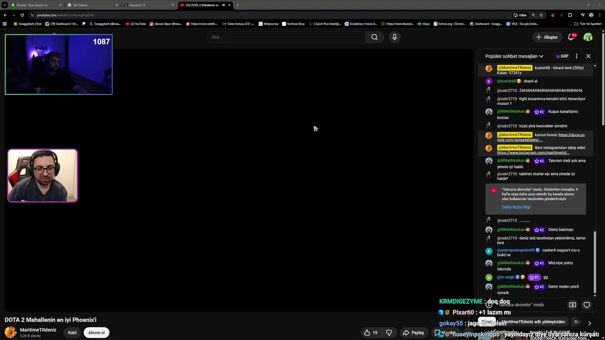
Task: Open the docs.google.com spreadsheet link in chat
Action: tap(541, 137)
